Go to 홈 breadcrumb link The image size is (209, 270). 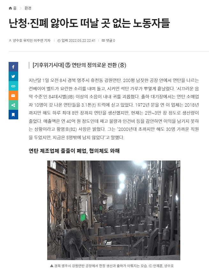(15, 8)
